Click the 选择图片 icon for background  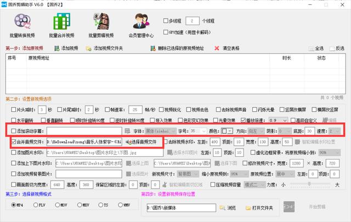tap(128, 174)
